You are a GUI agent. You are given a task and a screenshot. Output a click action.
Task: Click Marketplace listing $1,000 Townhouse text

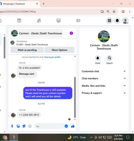pos(32,45)
